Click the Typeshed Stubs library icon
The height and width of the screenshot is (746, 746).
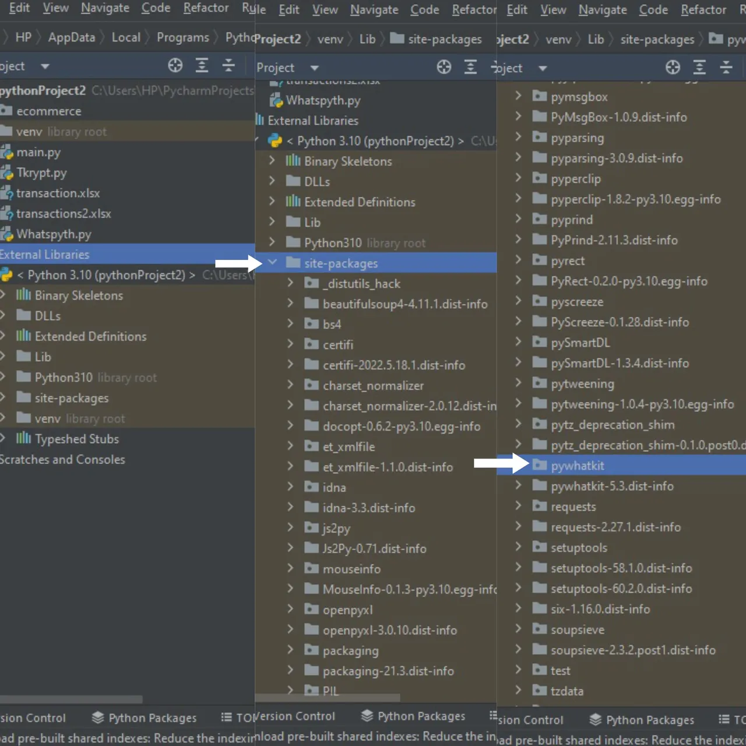(23, 438)
